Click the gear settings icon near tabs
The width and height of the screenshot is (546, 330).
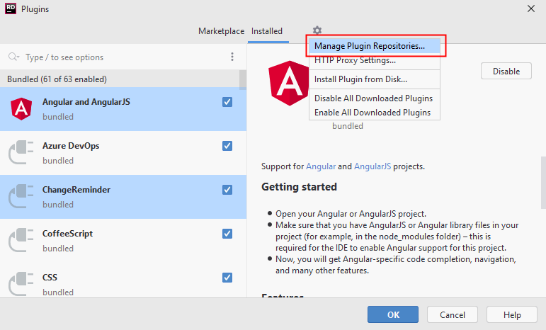317,30
